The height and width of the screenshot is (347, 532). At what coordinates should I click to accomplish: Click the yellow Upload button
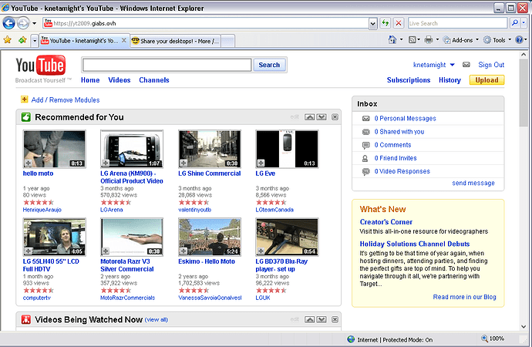487,80
